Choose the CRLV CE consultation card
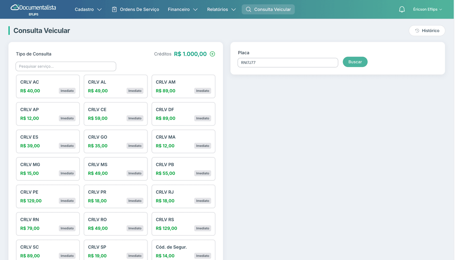Screen dimensions: 455x260 [116, 114]
